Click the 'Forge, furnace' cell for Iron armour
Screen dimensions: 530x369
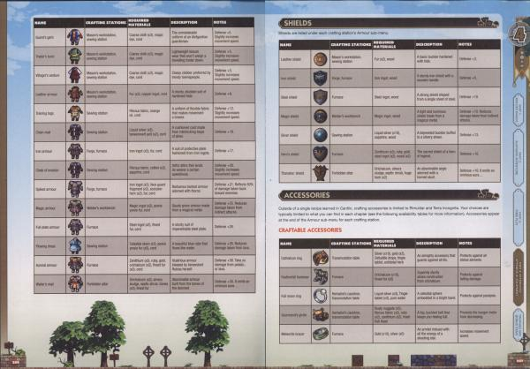(x=106, y=151)
